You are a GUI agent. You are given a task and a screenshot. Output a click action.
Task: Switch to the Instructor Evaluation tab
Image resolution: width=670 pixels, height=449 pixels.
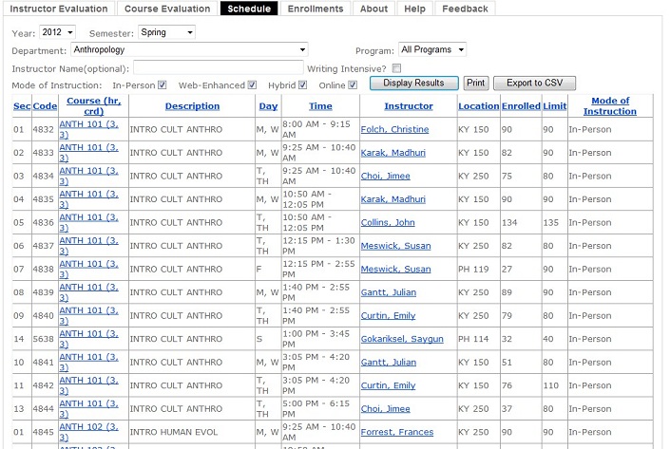[60, 9]
